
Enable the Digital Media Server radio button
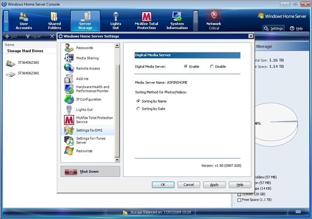tap(186, 66)
